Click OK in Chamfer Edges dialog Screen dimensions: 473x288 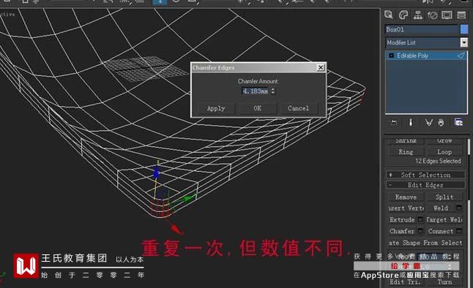pos(258,108)
